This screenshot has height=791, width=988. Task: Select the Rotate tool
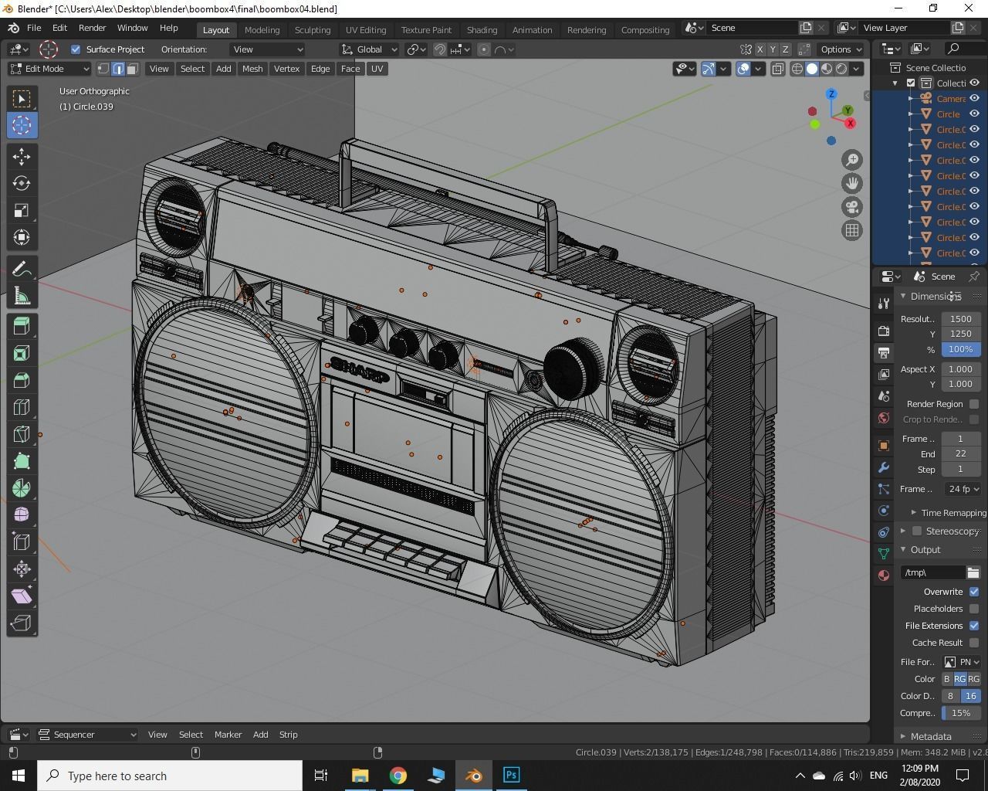(22, 183)
